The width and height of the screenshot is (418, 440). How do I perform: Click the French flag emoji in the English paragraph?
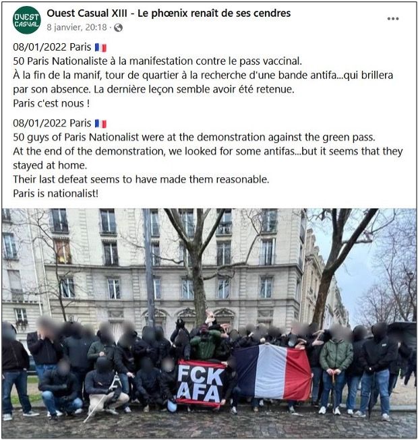pyautogui.click(x=100, y=123)
